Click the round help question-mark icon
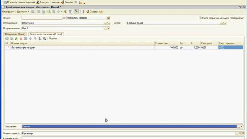This screenshot has width=247, height=139. 101,12
